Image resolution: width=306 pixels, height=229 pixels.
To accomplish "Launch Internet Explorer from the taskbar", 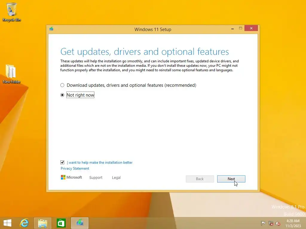I will point(25,223).
